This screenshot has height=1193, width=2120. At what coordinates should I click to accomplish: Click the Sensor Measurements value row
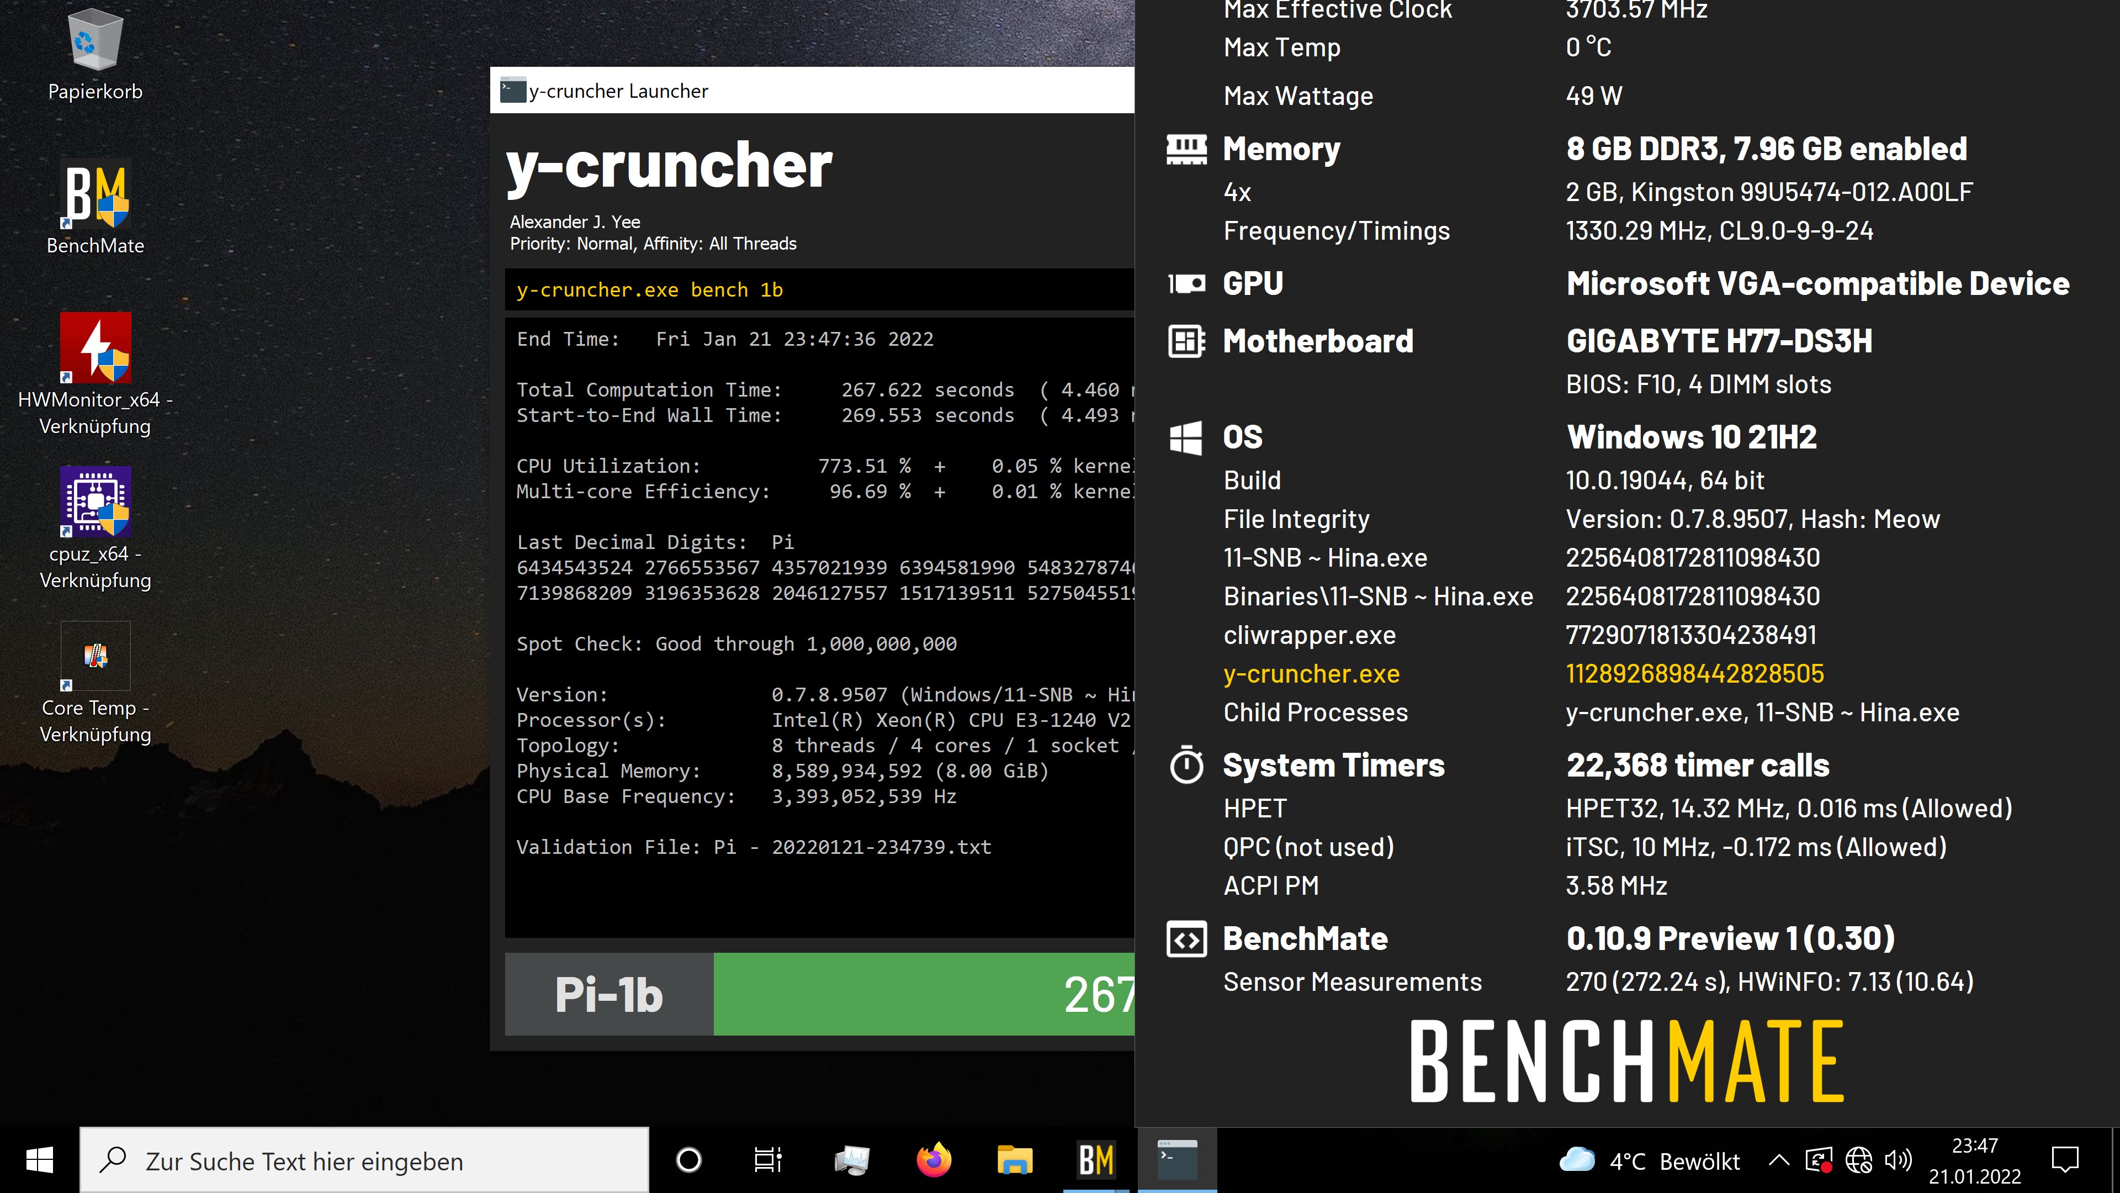pos(1769,981)
